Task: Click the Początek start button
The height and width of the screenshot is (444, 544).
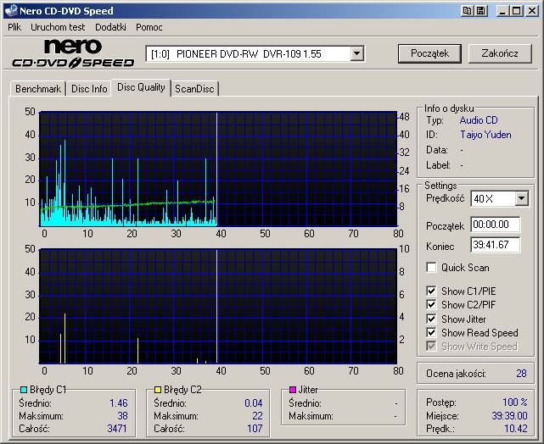Action: point(429,53)
